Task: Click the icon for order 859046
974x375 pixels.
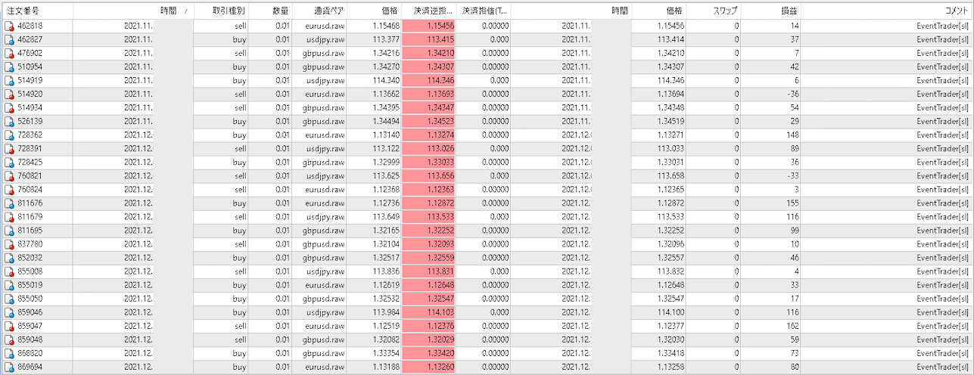Action: point(9,311)
